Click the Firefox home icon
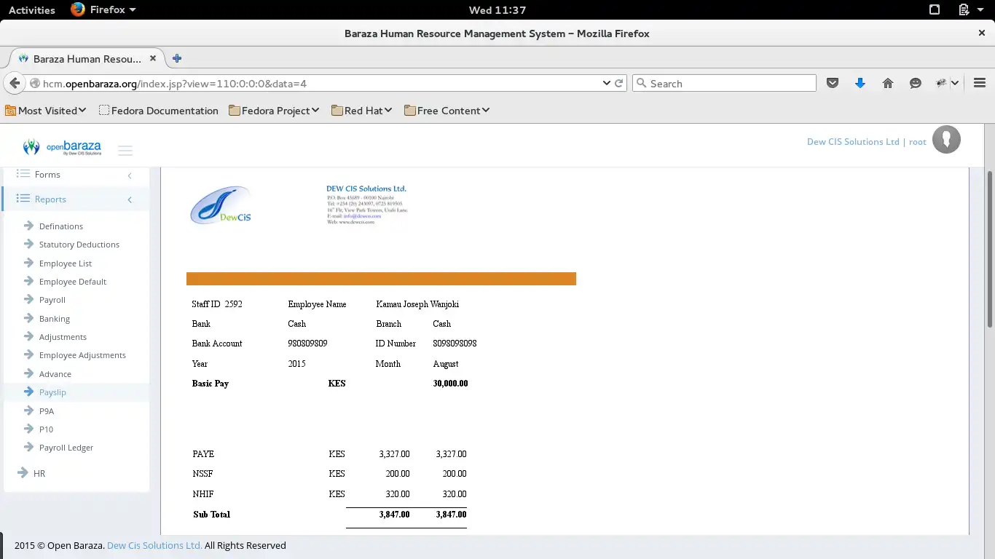995x559 pixels. [x=888, y=83]
